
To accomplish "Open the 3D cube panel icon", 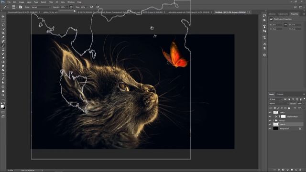I will 264,55.
